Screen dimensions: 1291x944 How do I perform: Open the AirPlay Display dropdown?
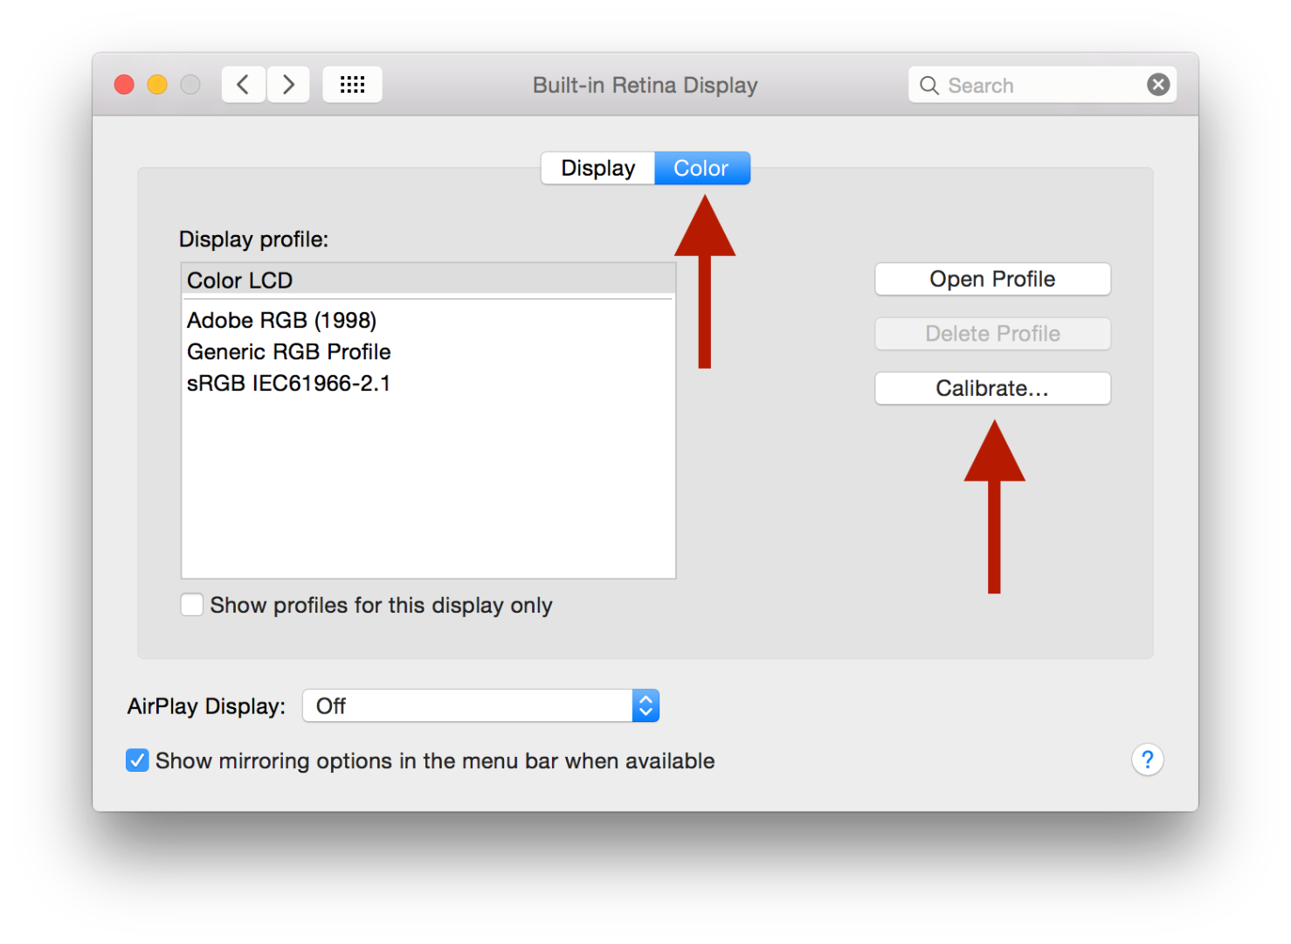click(x=480, y=705)
